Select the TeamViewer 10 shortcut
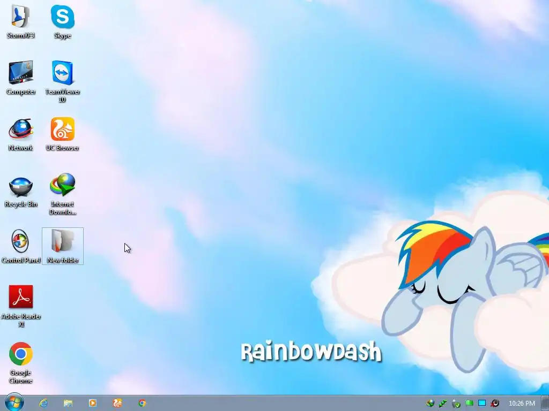The height and width of the screenshot is (411, 549). tap(62, 81)
